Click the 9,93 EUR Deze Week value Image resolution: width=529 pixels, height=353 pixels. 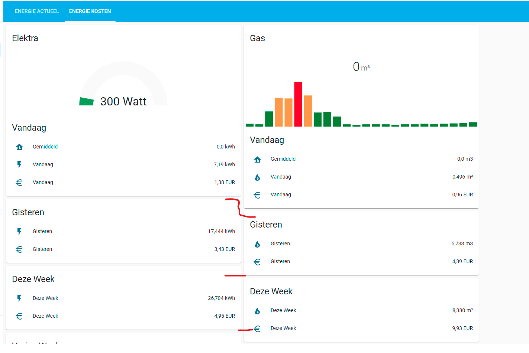(463, 328)
